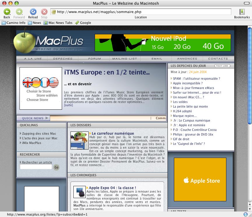This screenshot has height=217, width=252.
Task: Click the flags Choose Store image
Action: [41, 88]
